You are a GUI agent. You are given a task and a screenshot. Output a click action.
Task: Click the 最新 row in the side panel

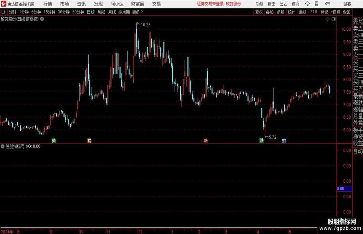(x=358, y=96)
